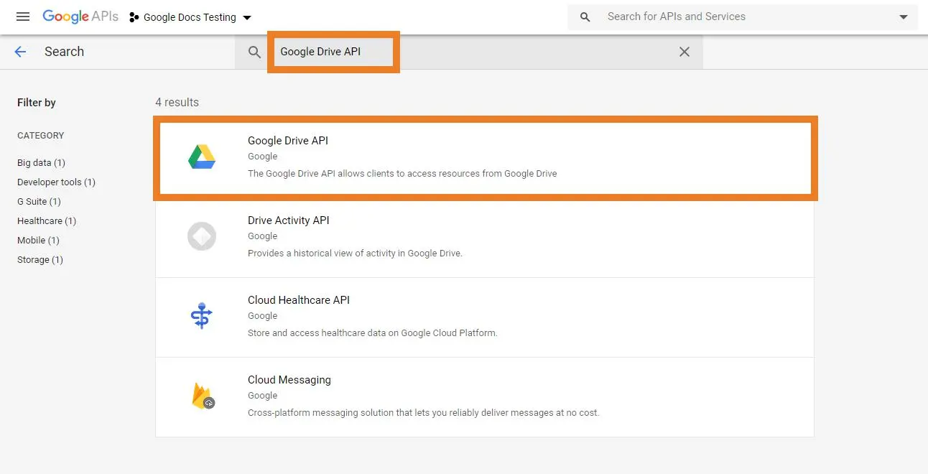This screenshot has width=928, height=474.
Task: Open the hamburger navigation menu
Action: pyautogui.click(x=23, y=17)
